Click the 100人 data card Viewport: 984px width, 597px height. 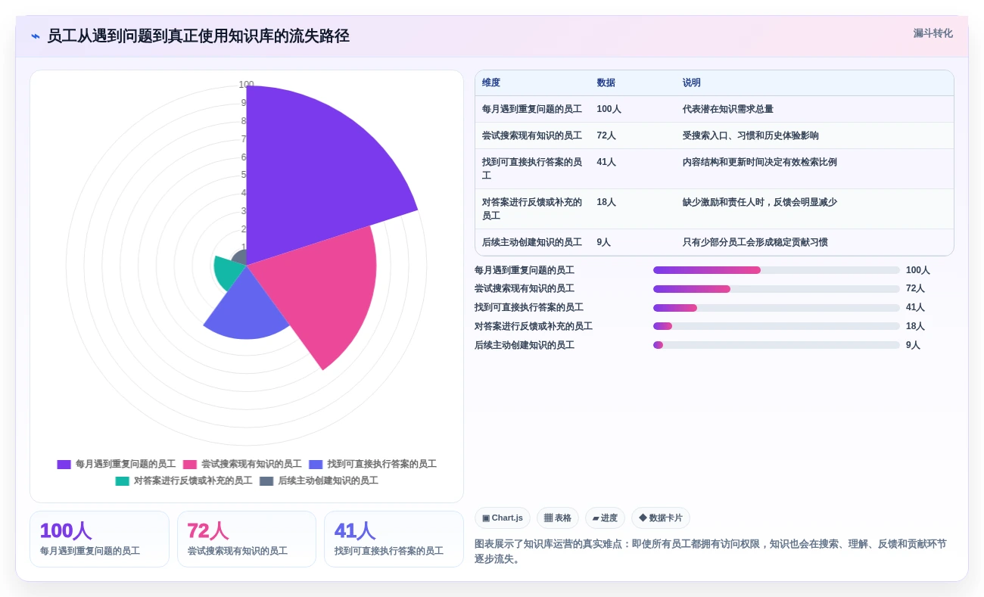99,539
